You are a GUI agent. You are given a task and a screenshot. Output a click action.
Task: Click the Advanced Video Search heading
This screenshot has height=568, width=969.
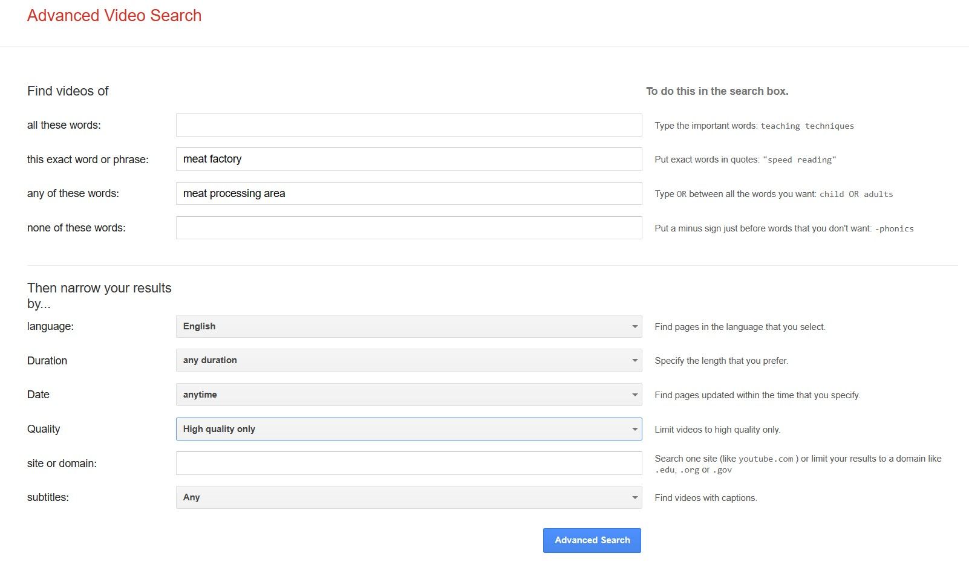[x=114, y=15]
